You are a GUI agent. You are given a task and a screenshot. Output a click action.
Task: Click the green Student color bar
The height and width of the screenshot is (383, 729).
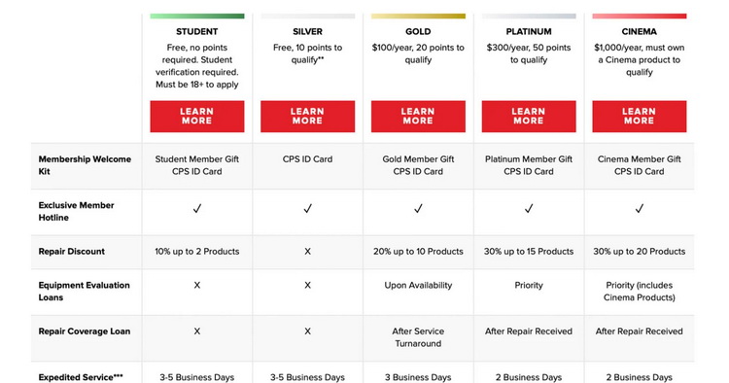tap(196, 17)
